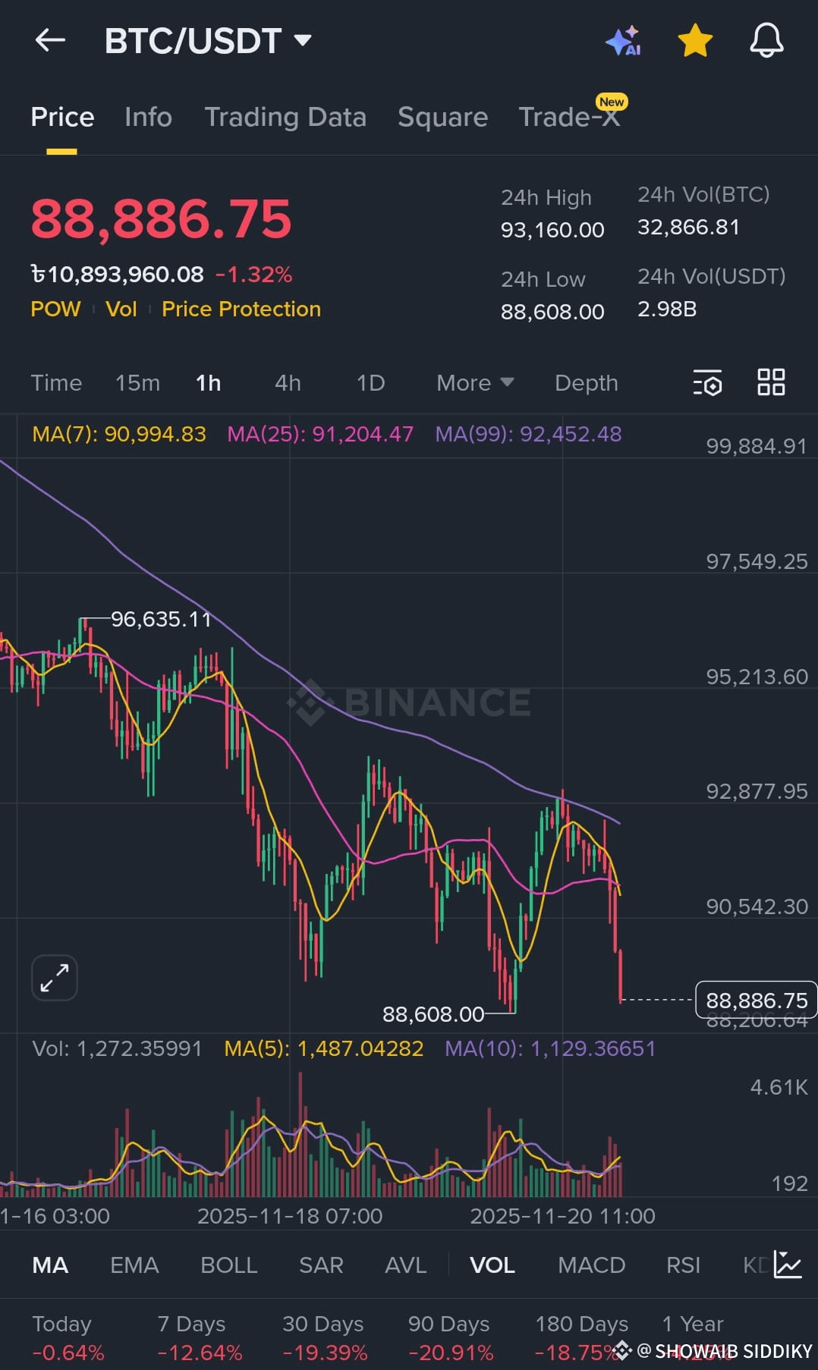The width and height of the screenshot is (818, 1370).
Task: Open the Square tab
Action: coord(442,117)
